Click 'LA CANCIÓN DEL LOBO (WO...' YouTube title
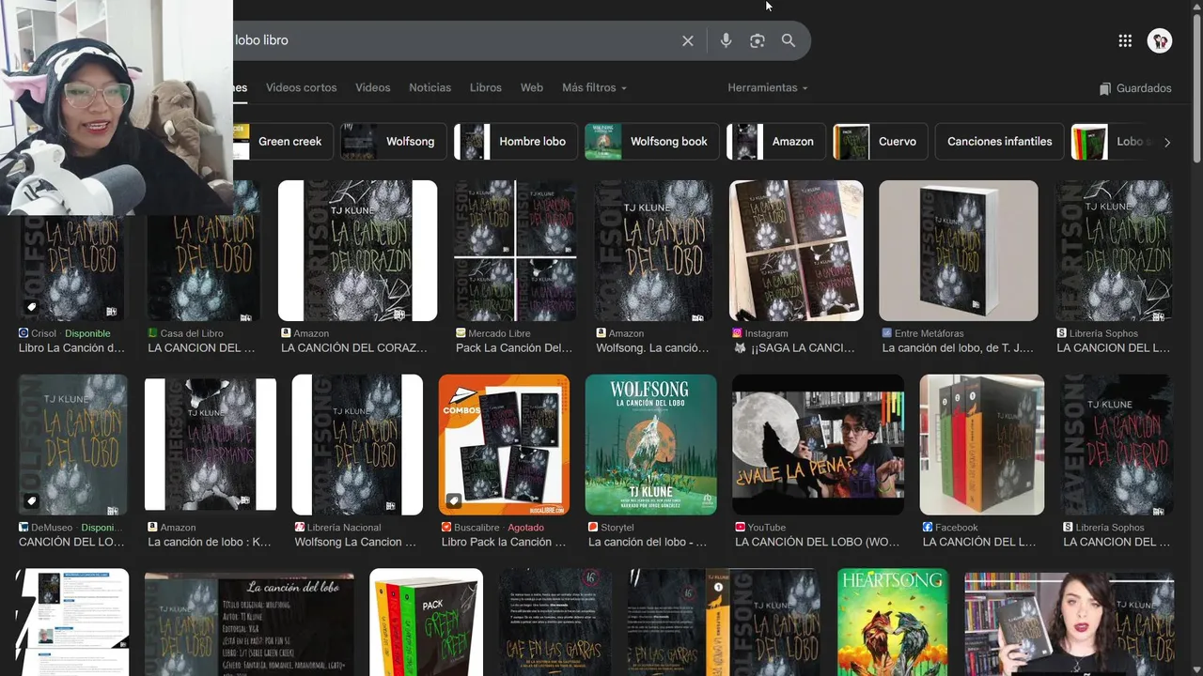The image size is (1203, 676). pyautogui.click(x=817, y=542)
